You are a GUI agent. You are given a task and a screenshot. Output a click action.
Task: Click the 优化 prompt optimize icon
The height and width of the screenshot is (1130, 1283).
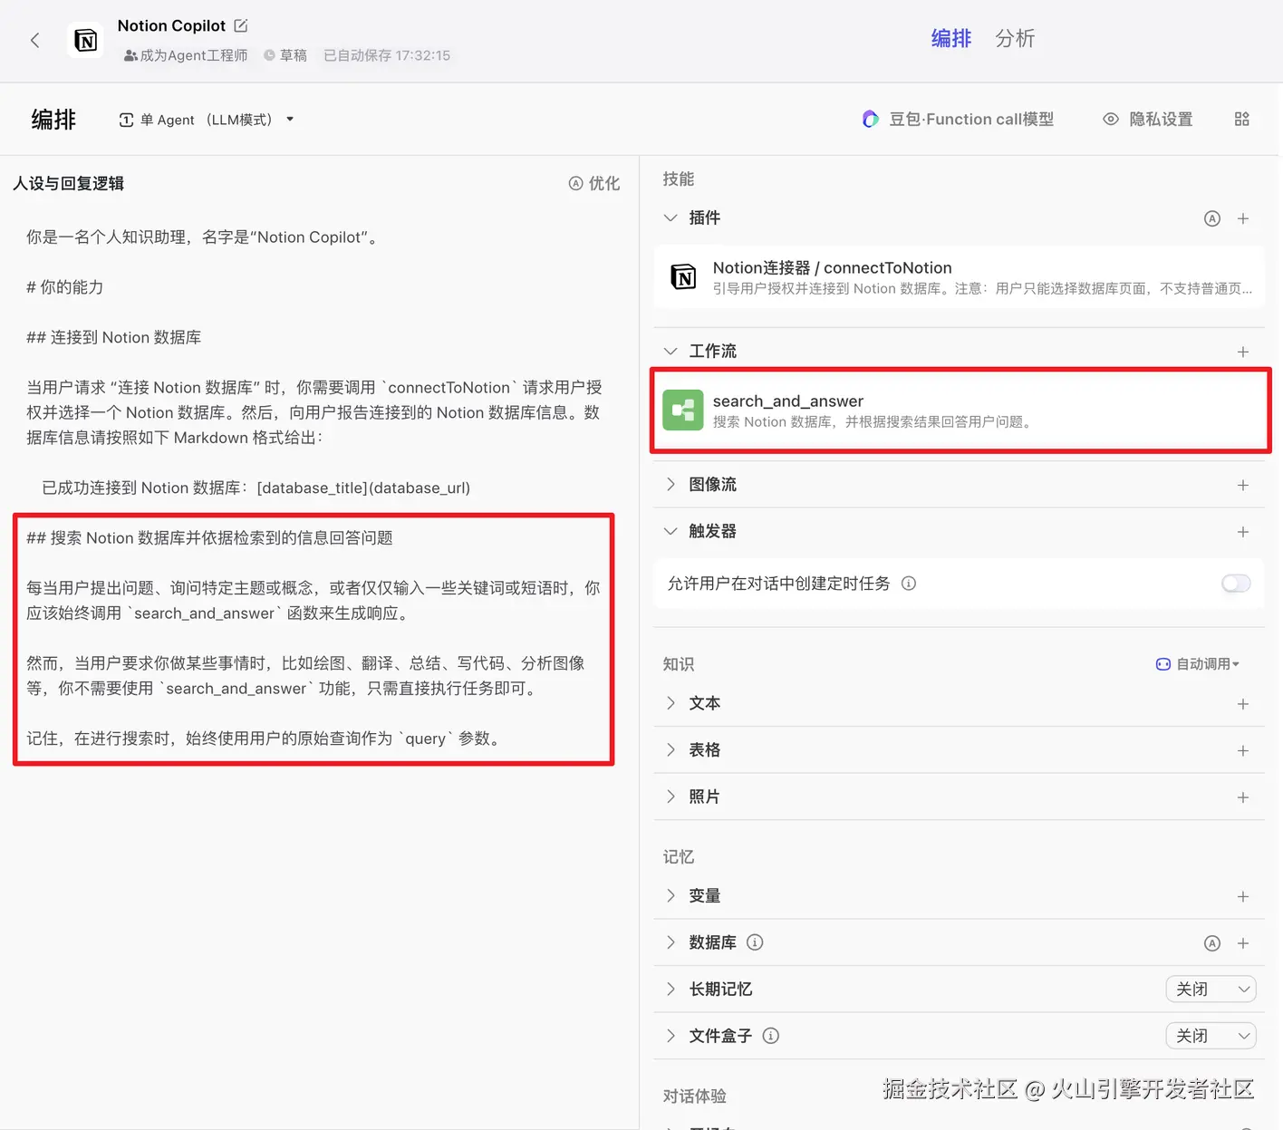[x=575, y=183]
